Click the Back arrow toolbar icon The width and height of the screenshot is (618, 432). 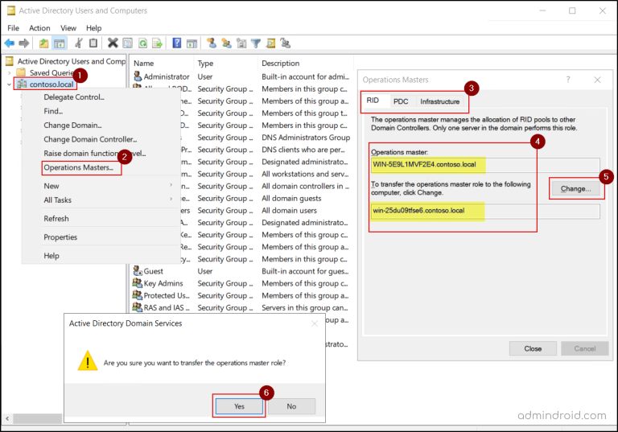point(10,43)
